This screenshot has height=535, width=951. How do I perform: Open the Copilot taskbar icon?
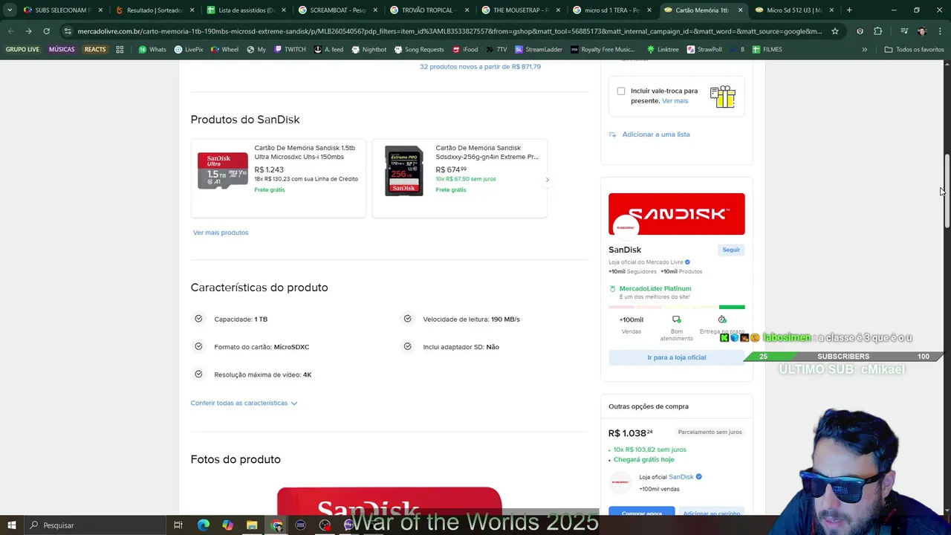click(x=227, y=525)
